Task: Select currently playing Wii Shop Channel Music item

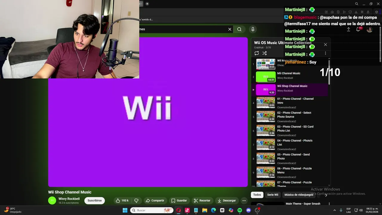Action: coord(289,90)
